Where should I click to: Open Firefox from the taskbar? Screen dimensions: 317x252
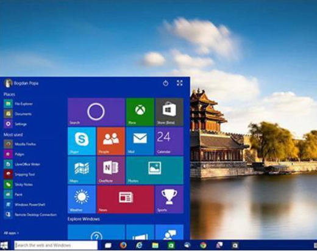[x=123, y=245]
